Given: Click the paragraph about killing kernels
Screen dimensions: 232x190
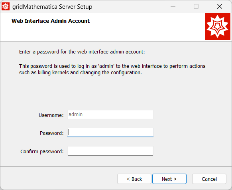Looking at the screenshot, I should point(112,69).
